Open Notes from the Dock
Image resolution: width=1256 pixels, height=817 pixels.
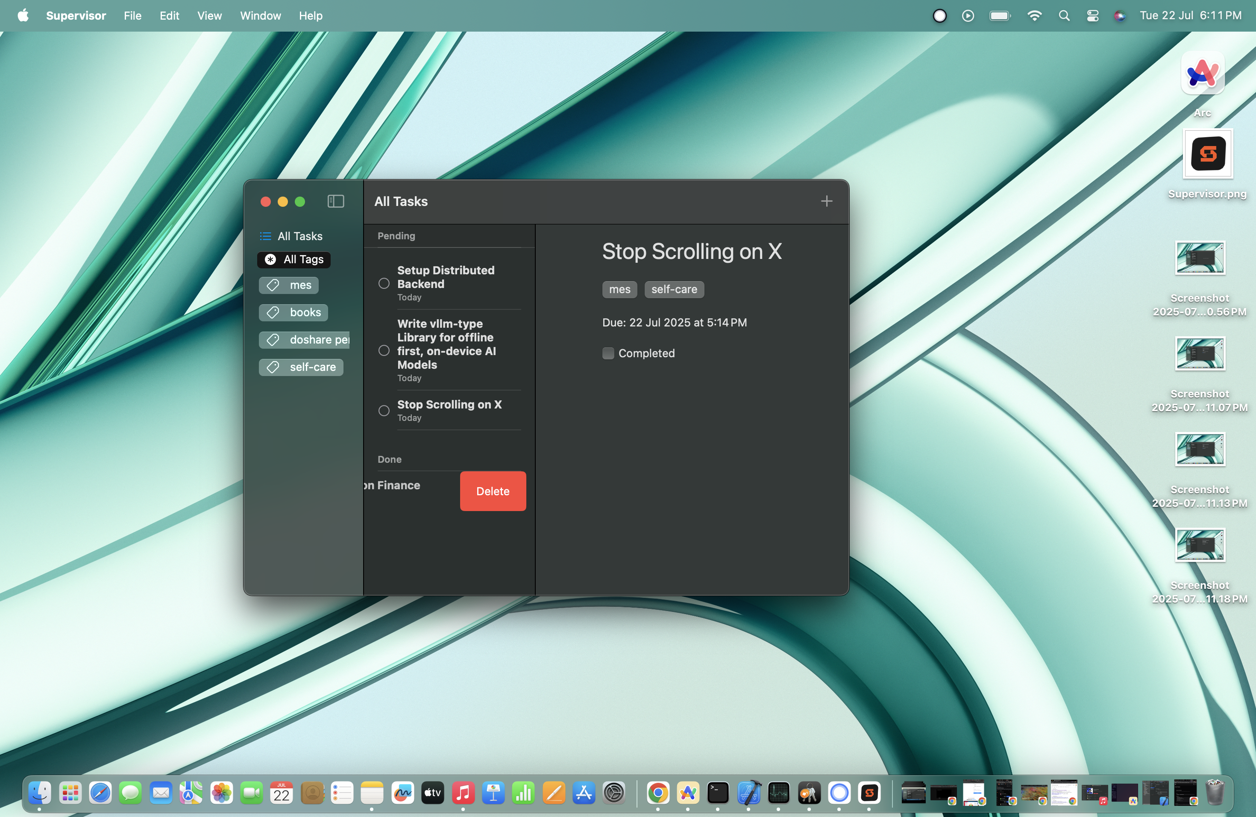tap(372, 793)
